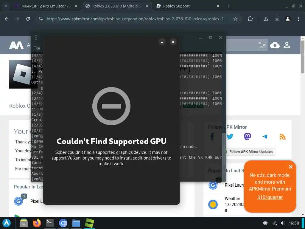305x229 pixels.
Task: Open Chrome labs flask icon
Action: click(x=266, y=19)
